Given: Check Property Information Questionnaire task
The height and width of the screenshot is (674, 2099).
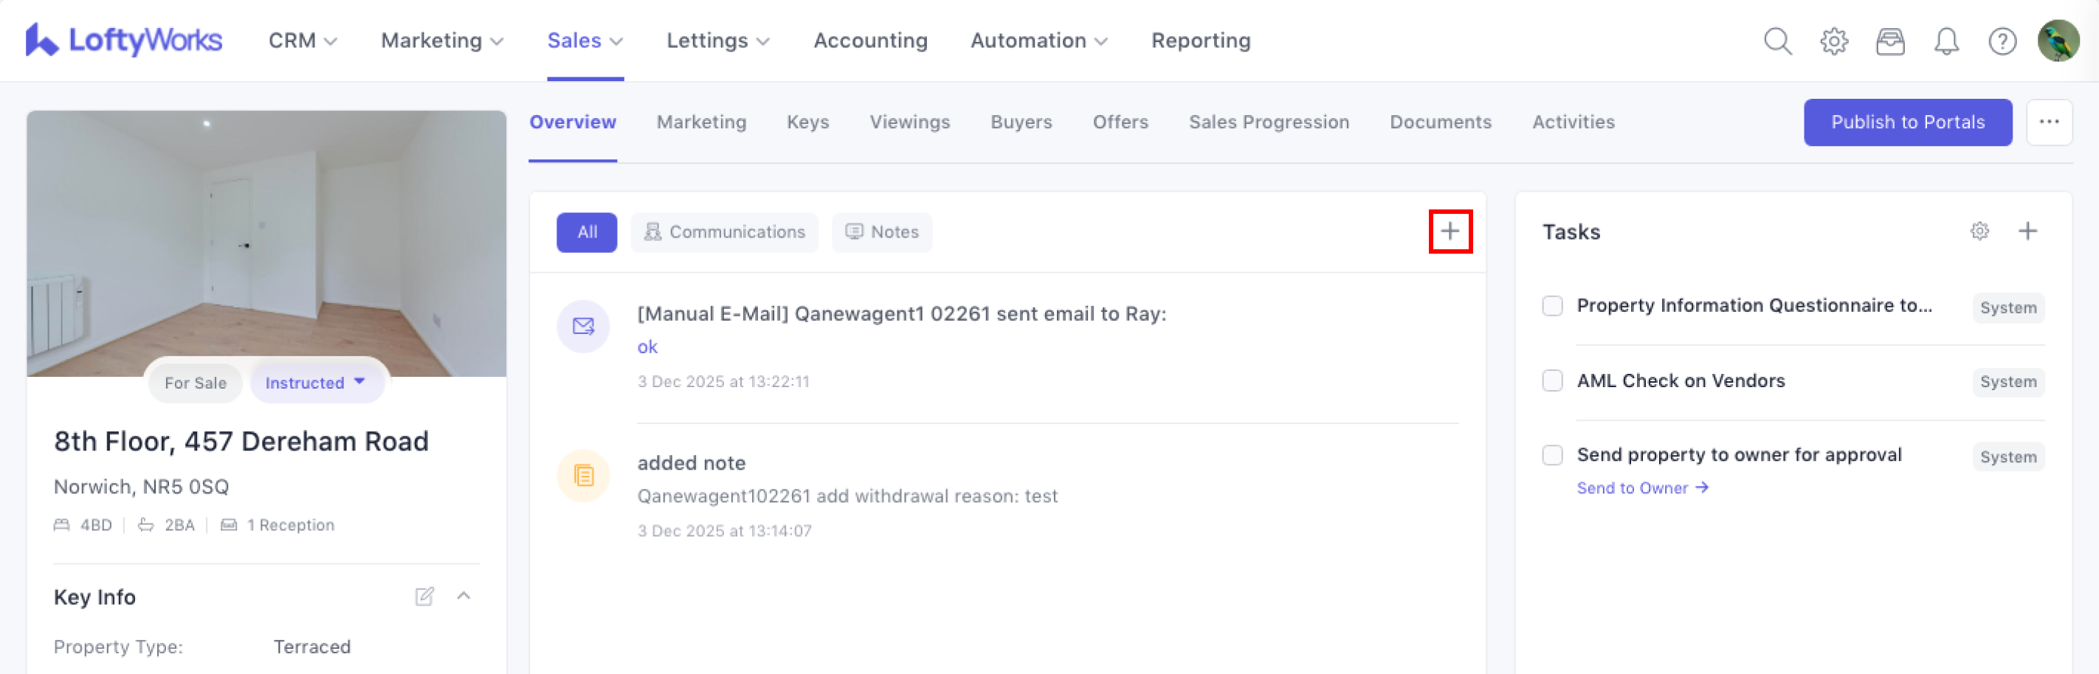Looking at the screenshot, I should 1552,306.
